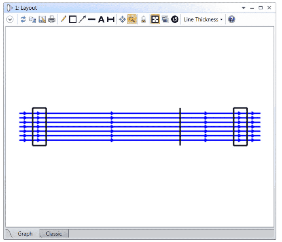Minimize the Layout window

point(252,8)
